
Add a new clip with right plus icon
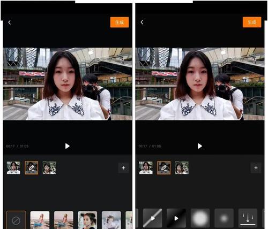[x=256, y=168]
